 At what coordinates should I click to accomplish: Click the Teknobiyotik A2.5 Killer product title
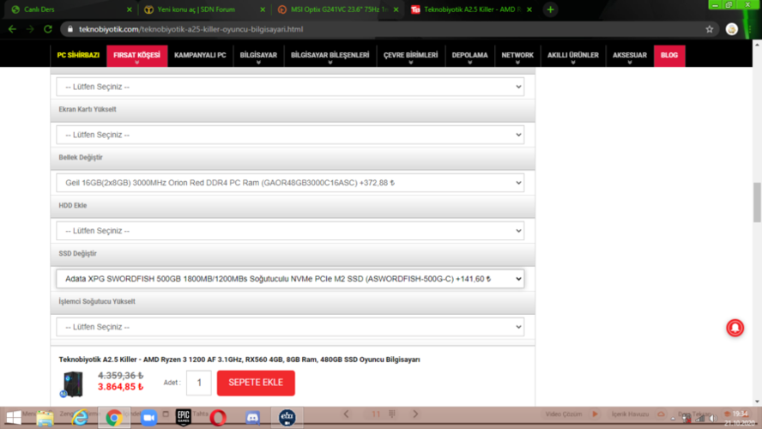coord(239,360)
